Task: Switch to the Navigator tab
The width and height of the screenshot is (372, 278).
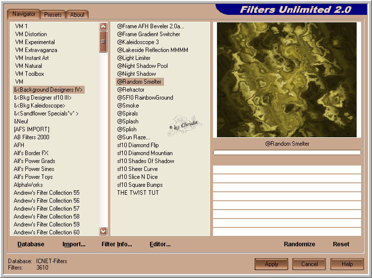Action: (x=24, y=14)
